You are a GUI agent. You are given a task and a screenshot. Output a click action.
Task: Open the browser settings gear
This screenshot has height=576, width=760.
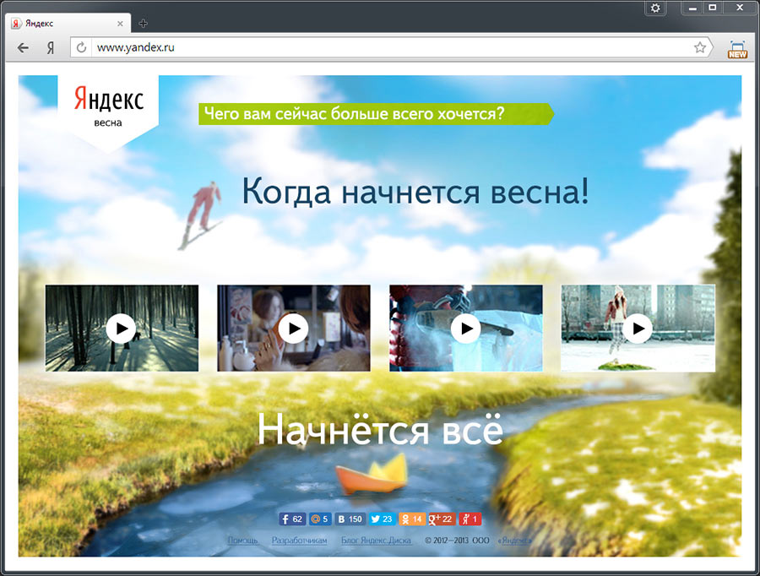(655, 8)
